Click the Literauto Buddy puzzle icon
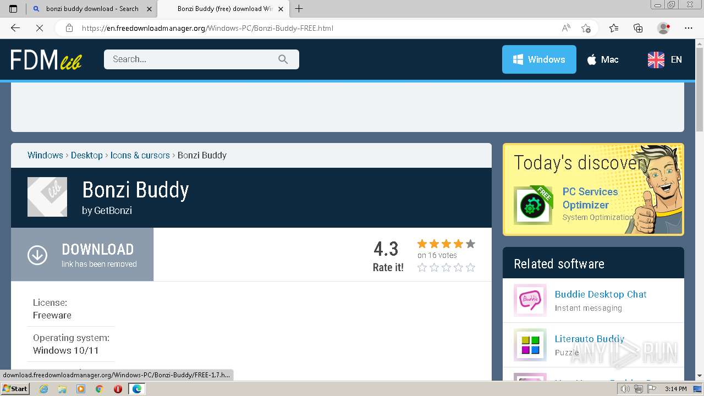This screenshot has height=396, width=704. (530, 345)
